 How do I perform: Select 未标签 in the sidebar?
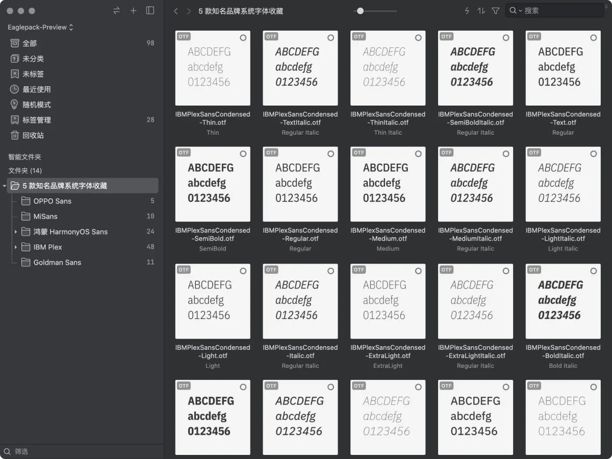click(x=82, y=74)
